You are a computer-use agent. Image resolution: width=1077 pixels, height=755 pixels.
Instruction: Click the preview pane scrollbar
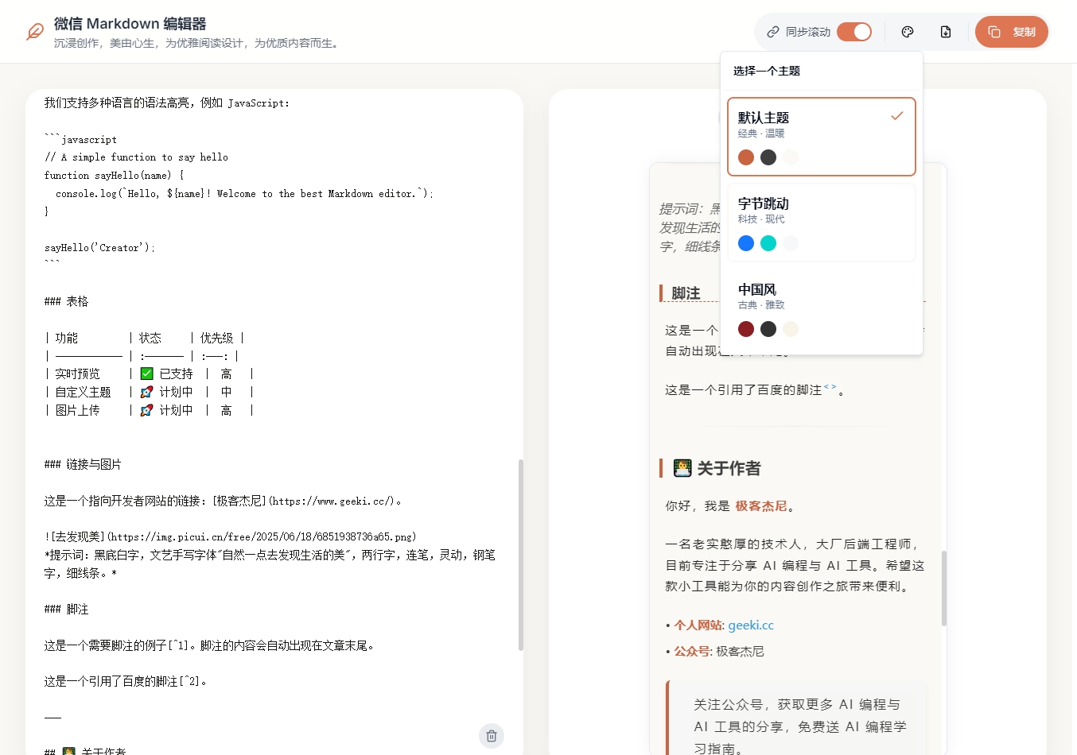tap(944, 588)
